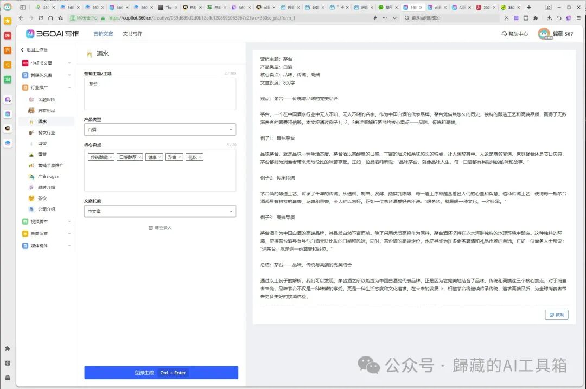
Task: Expand the address bar chevron dropdown
Action: [x=394, y=18]
